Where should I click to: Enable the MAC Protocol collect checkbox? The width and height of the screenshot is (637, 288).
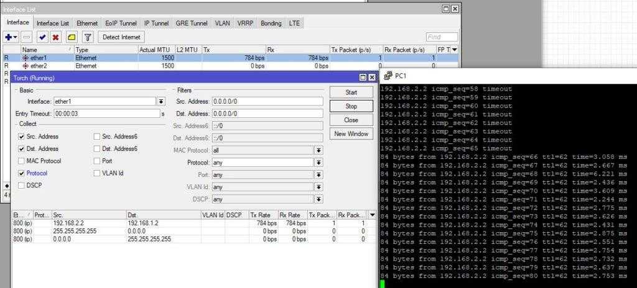click(22, 161)
